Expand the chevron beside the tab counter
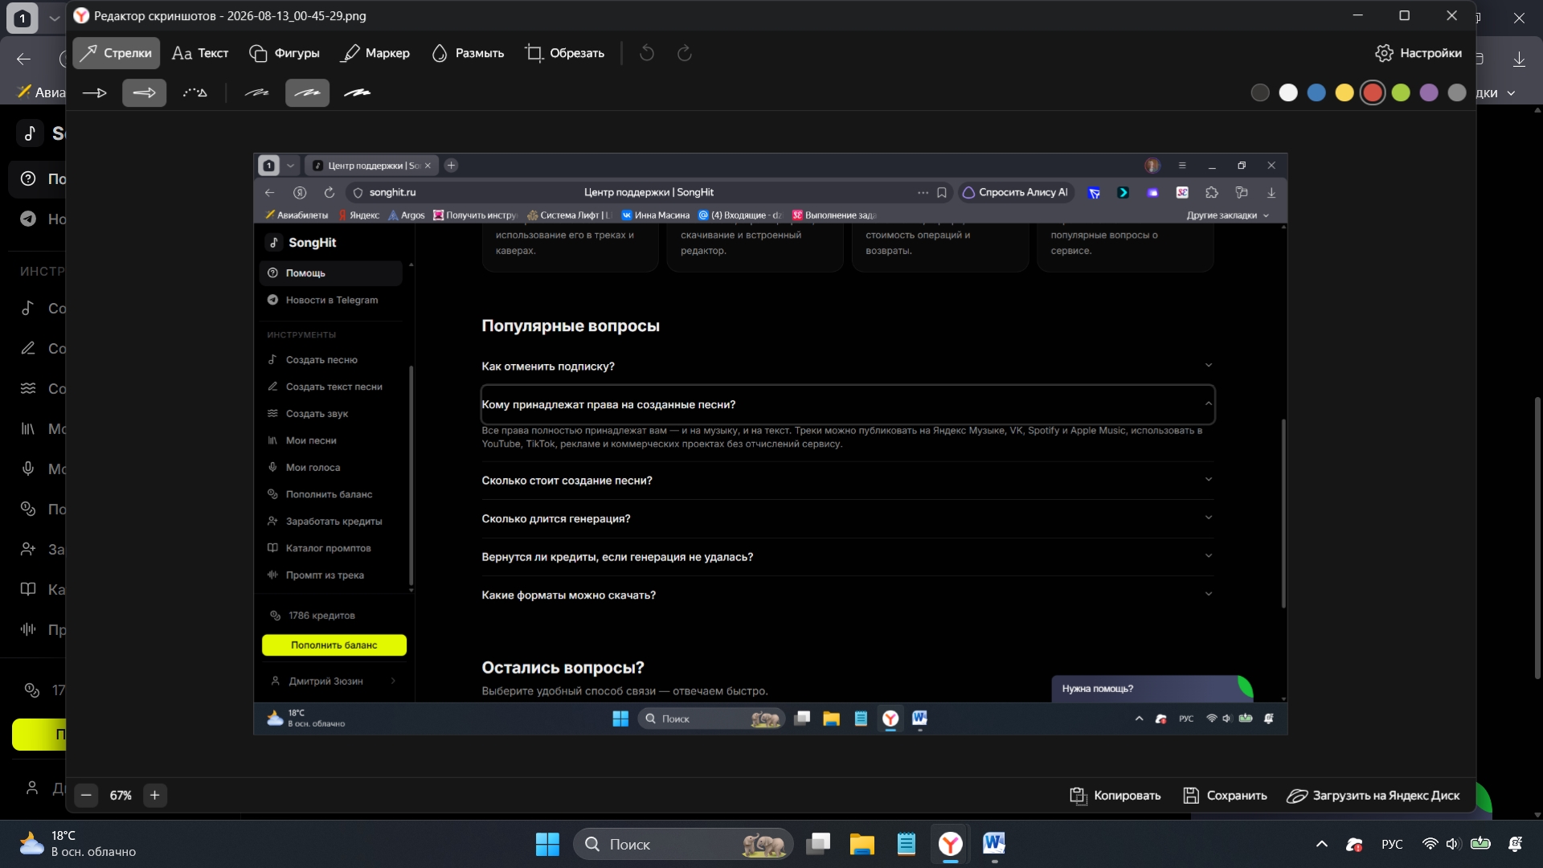1543x868 pixels. [54, 18]
